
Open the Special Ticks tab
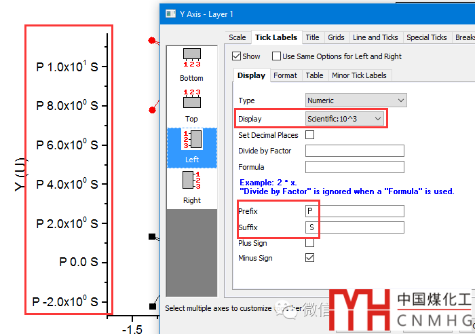pyautogui.click(x=427, y=37)
